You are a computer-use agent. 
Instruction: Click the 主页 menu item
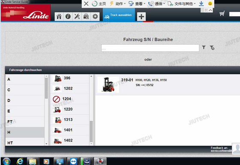[x=99, y=4]
